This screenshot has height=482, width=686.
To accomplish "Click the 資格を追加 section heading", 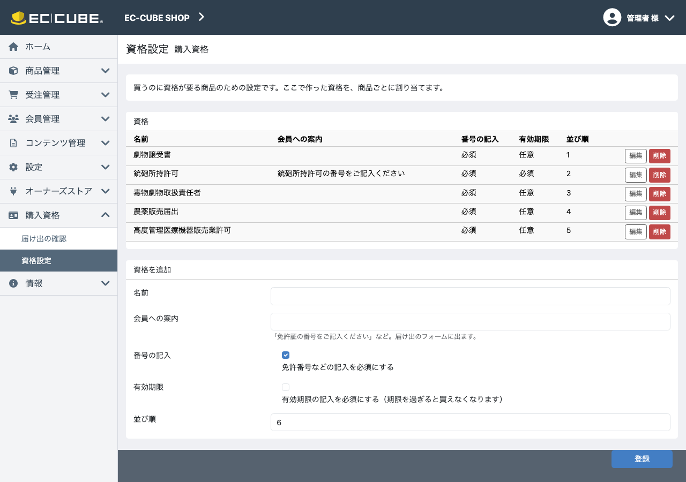I will click(152, 270).
